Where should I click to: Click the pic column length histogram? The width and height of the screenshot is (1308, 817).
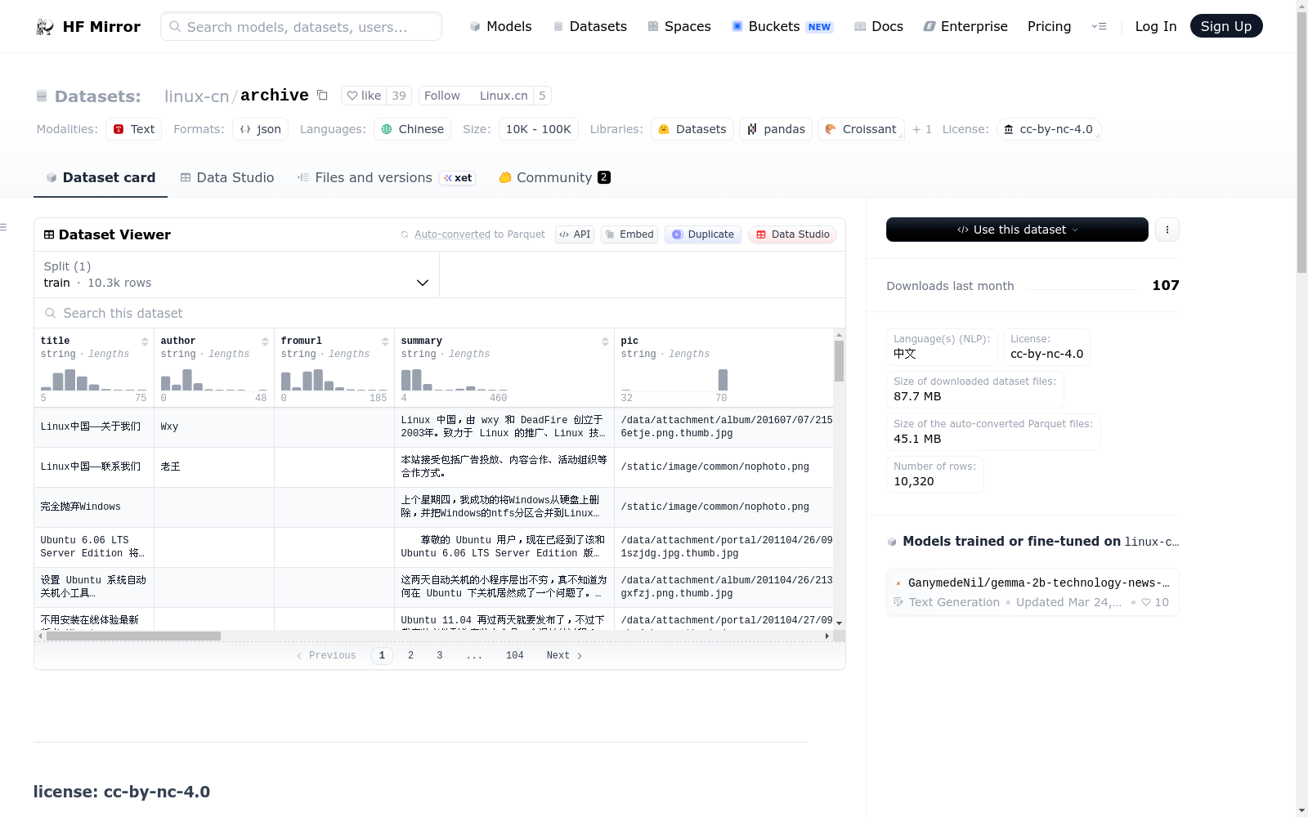click(x=674, y=380)
